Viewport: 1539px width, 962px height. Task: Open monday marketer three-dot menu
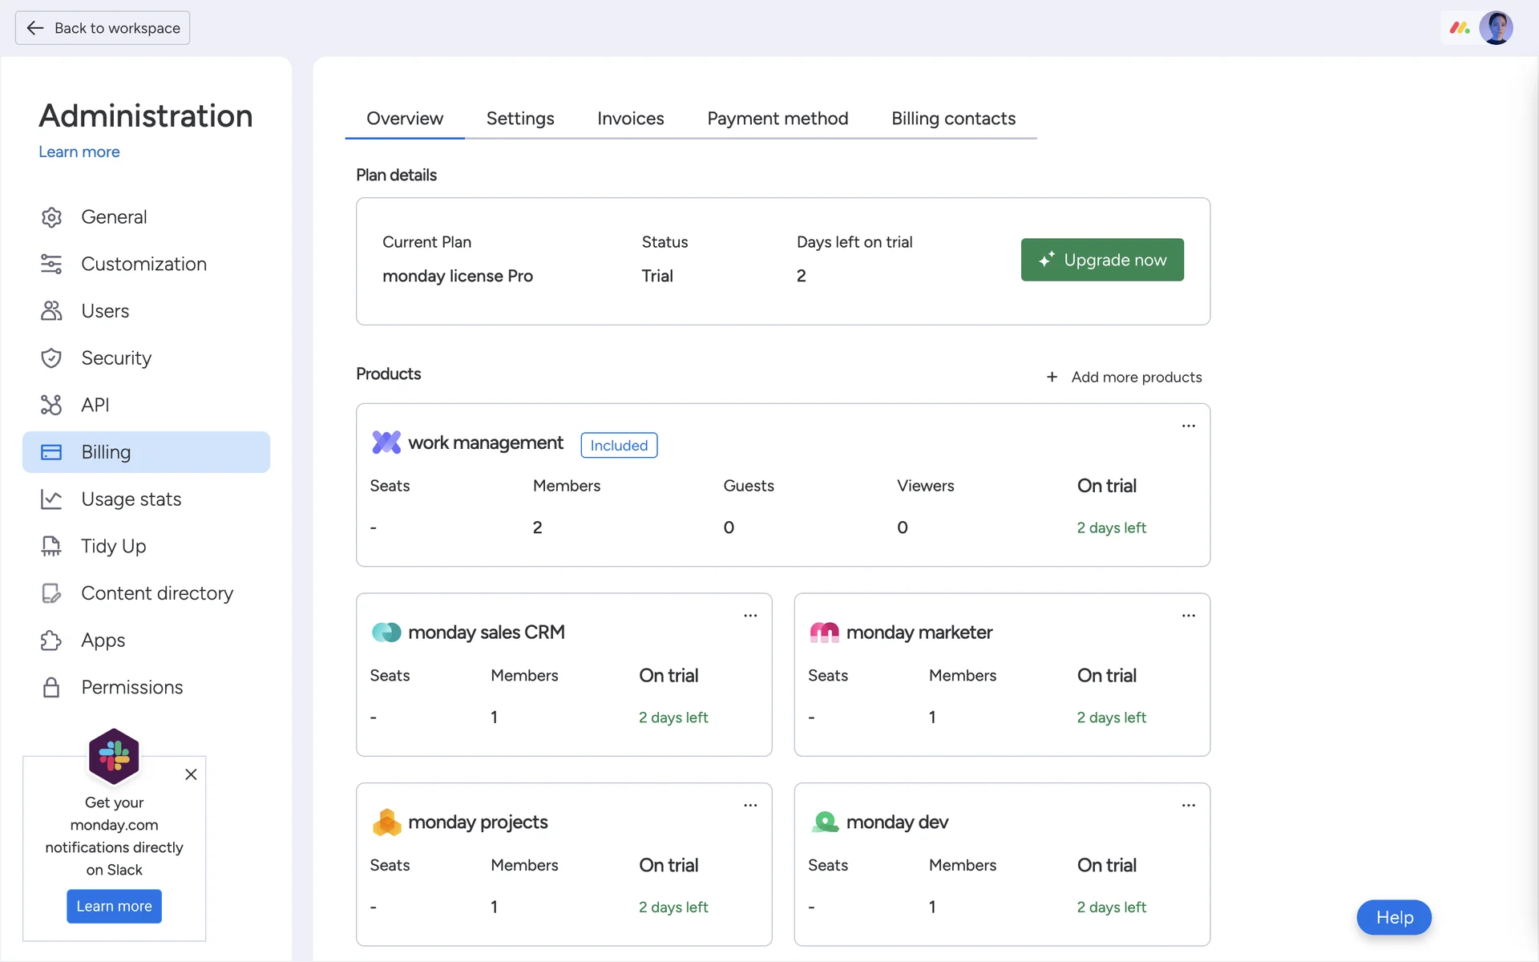click(x=1188, y=616)
